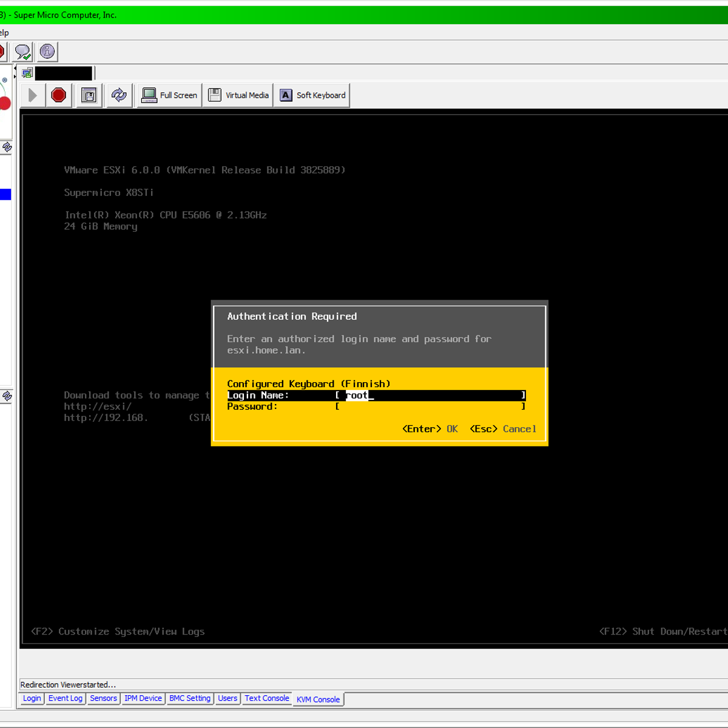Open the Event Log tab
728x728 pixels.
click(65, 698)
